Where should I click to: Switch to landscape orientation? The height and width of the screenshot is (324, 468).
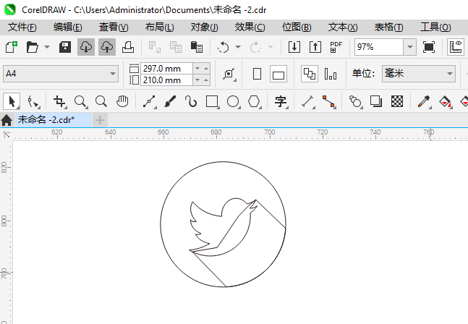coord(278,74)
